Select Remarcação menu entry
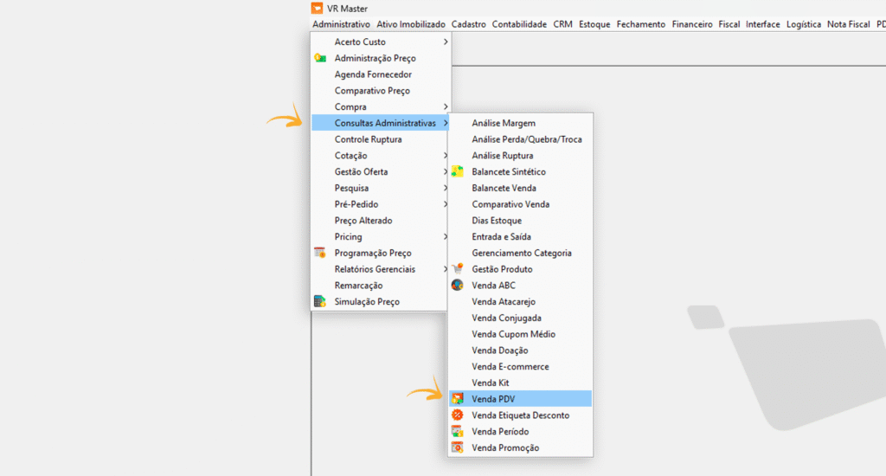This screenshot has width=886, height=476. tap(381, 286)
